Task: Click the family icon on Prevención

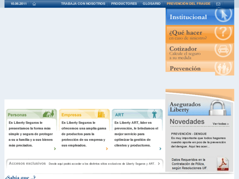Action: (x=223, y=68)
